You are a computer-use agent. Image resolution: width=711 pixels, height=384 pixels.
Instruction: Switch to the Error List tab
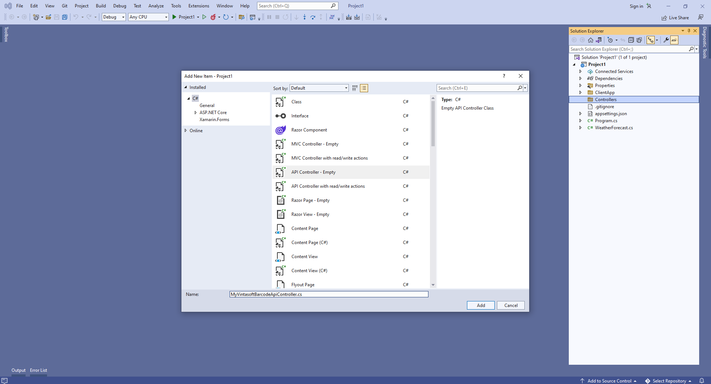pos(39,370)
